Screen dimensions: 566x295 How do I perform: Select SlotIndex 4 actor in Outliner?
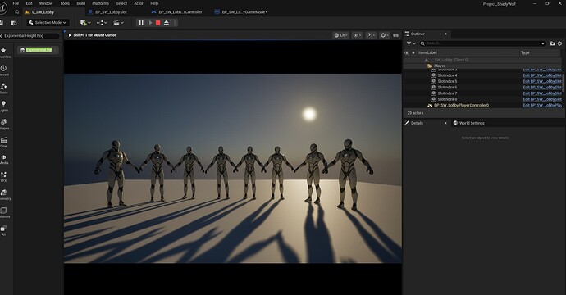click(x=447, y=75)
